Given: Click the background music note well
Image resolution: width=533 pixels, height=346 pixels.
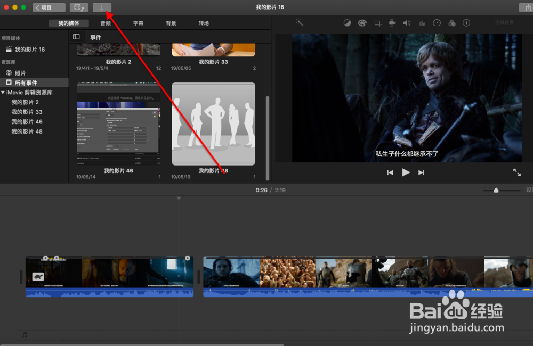Looking at the screenshot, I should coord(25,335).
